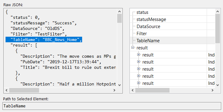
Task: Click the tree view scroll down arrow
Action: 217,85
